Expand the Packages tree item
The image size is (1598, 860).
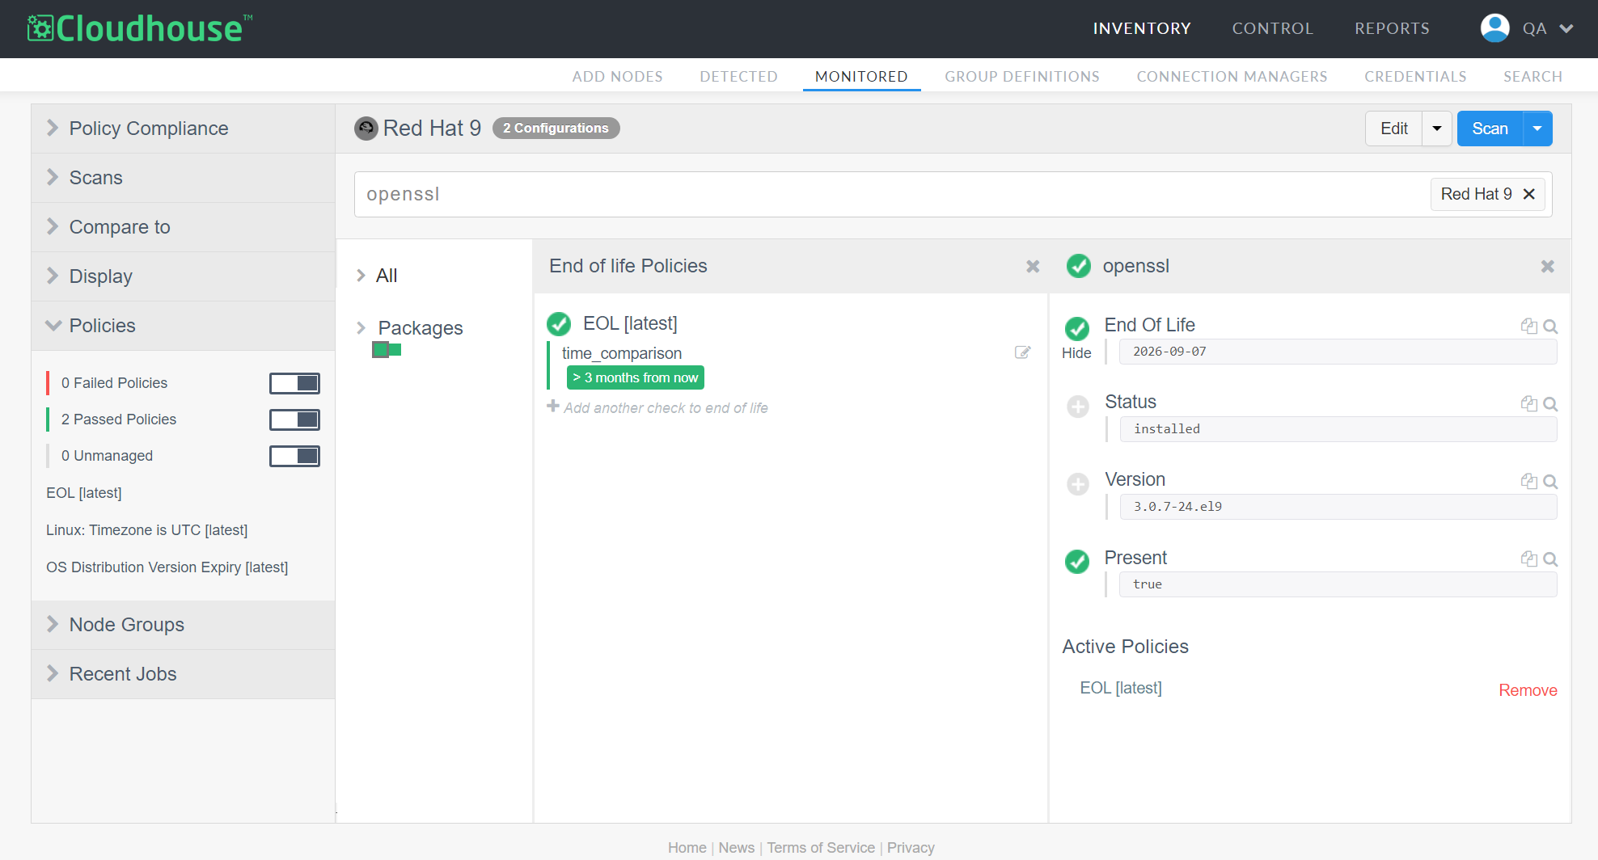coord(361,327)
